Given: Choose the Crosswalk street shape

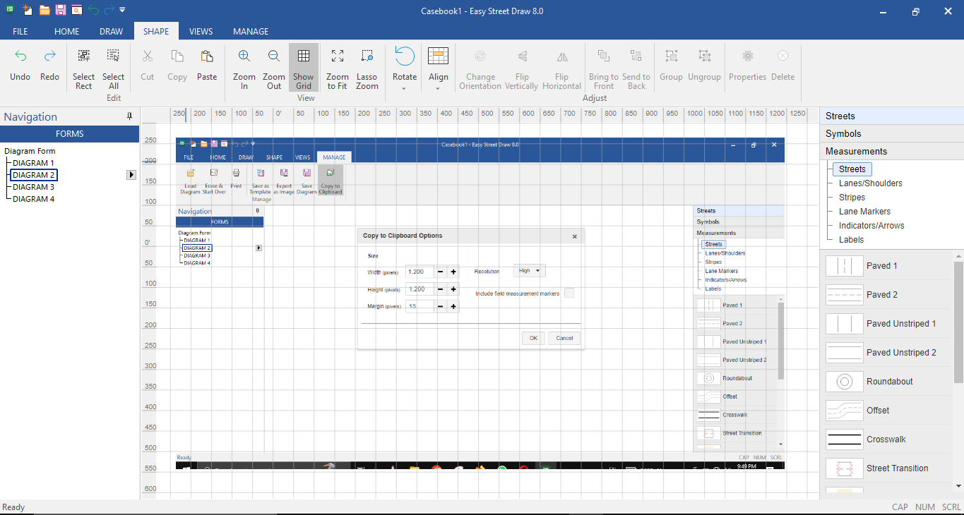Looking at the screenshot, I should coord(887,440).
